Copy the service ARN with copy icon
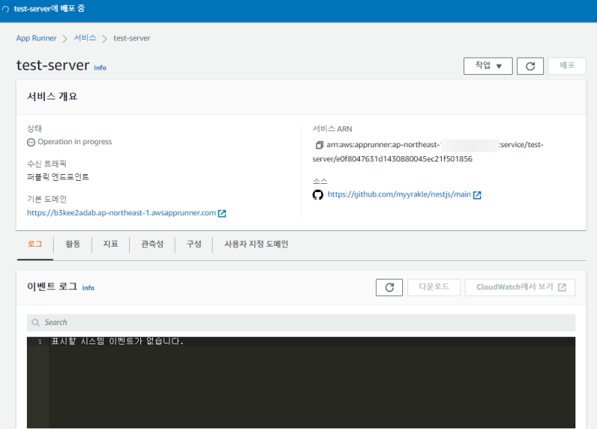Screen dimensions: 597x429 click(319, 145)
